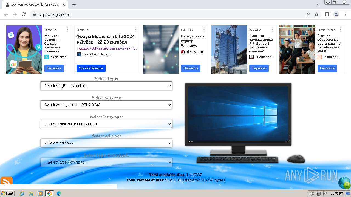Image resolution: width=351 pixels, height=197 pixels.
Task: Open Chrome profile avatar
Action: pyautogui.click(x=336, y=14)
